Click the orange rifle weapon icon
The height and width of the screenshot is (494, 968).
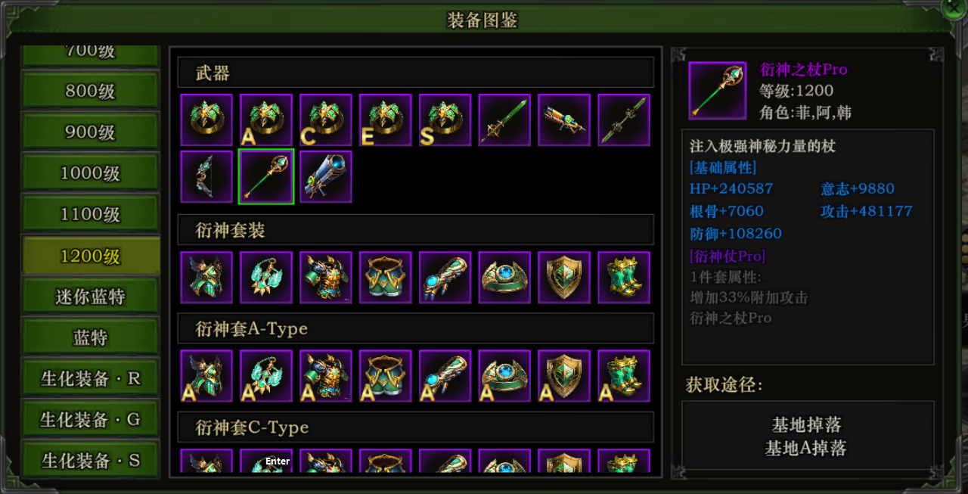pos(564,120)
